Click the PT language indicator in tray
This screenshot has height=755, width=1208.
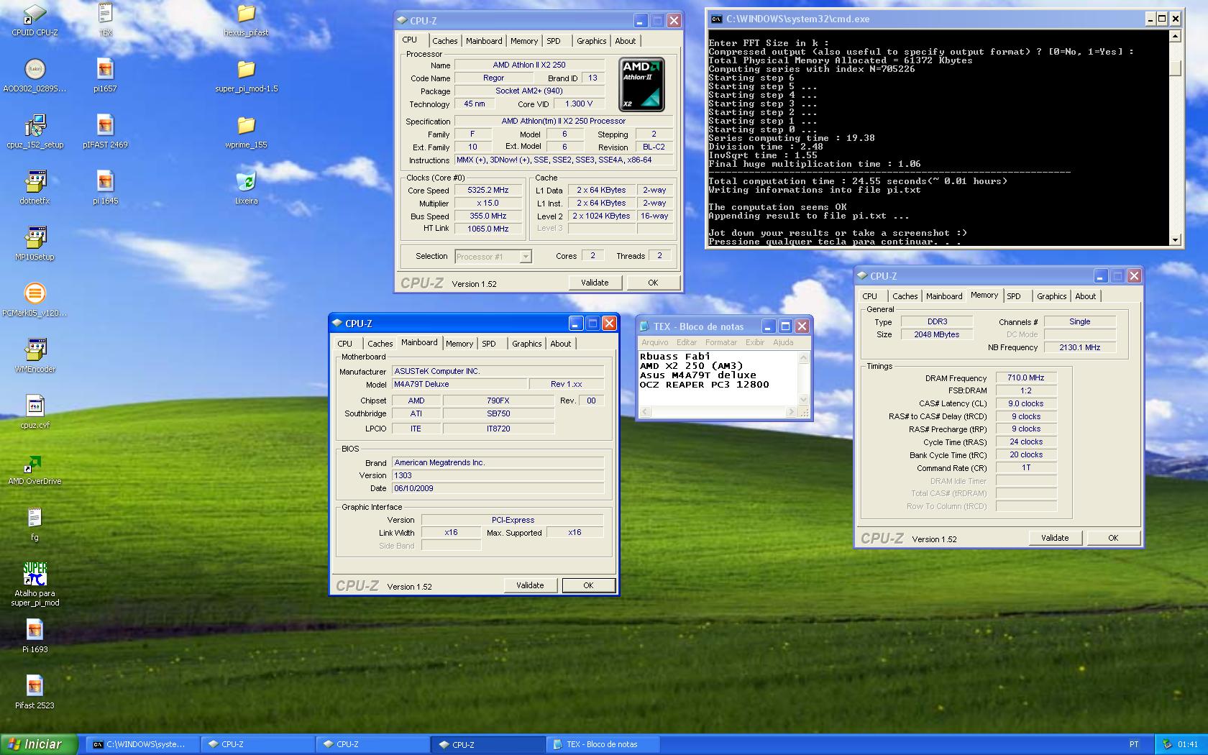click(x=1134, y=744)
